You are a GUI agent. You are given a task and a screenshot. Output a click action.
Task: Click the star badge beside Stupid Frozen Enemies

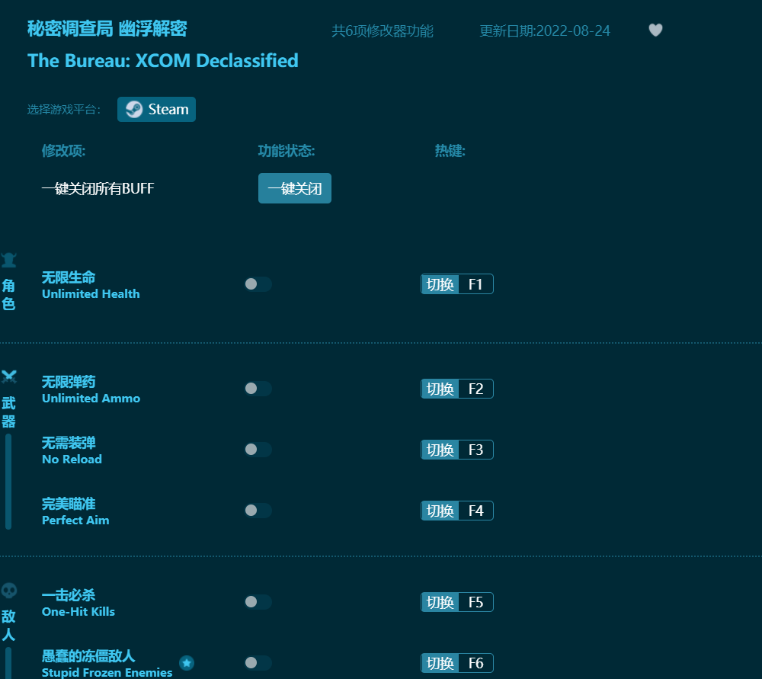tap(187, 663)
